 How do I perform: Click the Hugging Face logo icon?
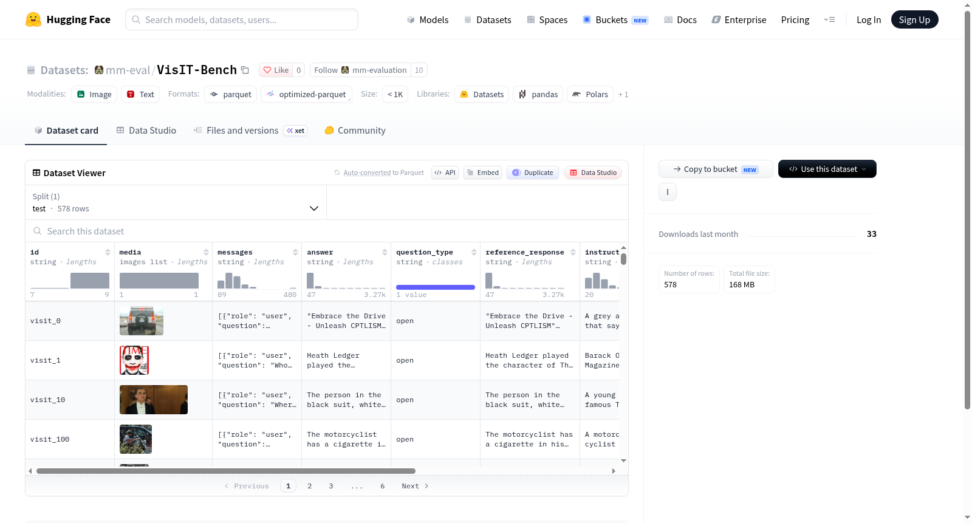point(33,19)
